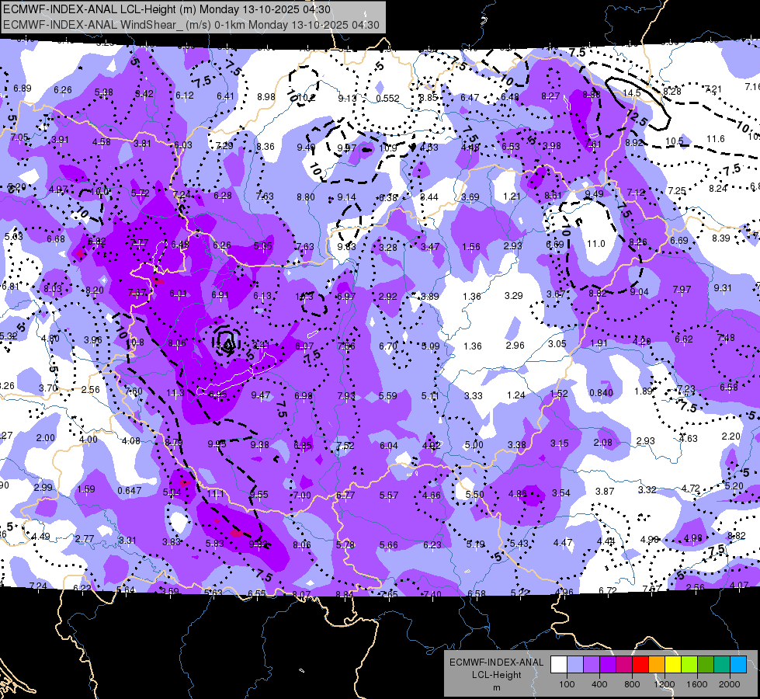760x699 pixels.
Task: Click the legend scale label 1200
Action: point(664,684)
